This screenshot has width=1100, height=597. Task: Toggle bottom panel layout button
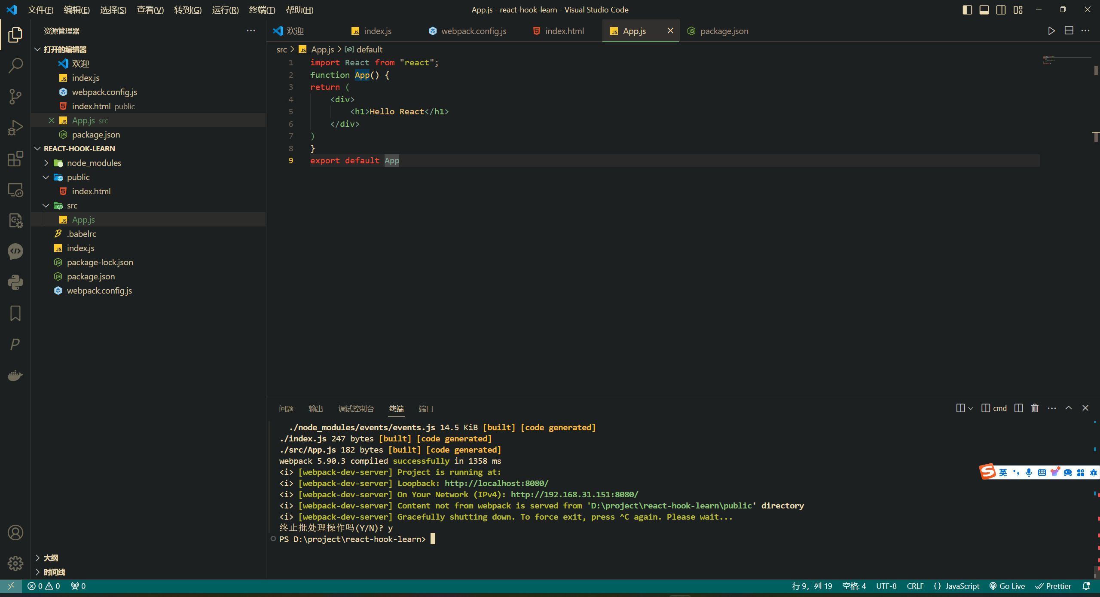tap(984, 10)
